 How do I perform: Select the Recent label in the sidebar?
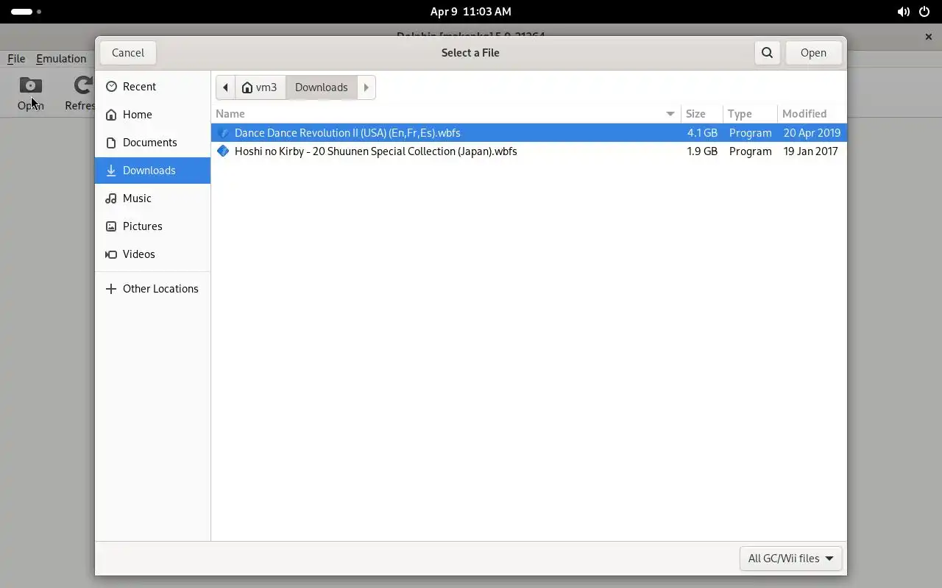coord(139,87)
